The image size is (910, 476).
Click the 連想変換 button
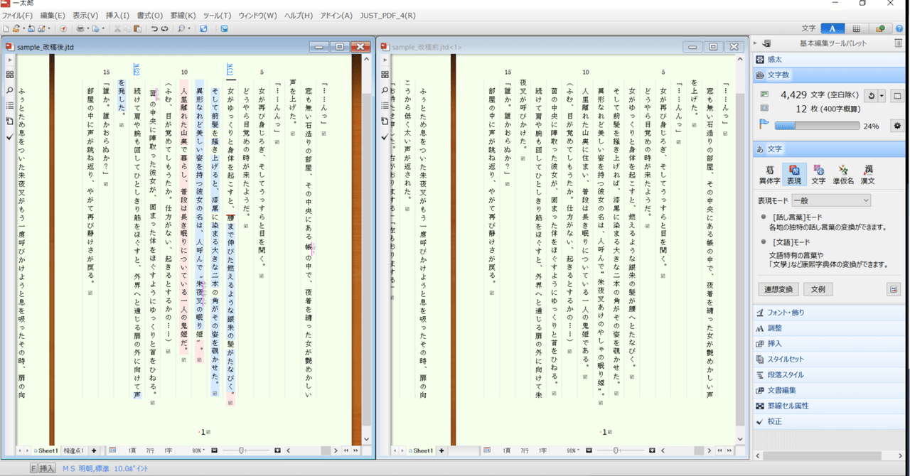point(778,288)
